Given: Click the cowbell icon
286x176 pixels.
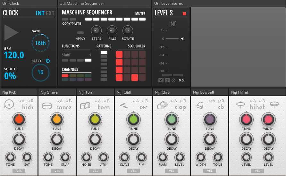Looking at the screenshot, I should (x=200, y=105).
